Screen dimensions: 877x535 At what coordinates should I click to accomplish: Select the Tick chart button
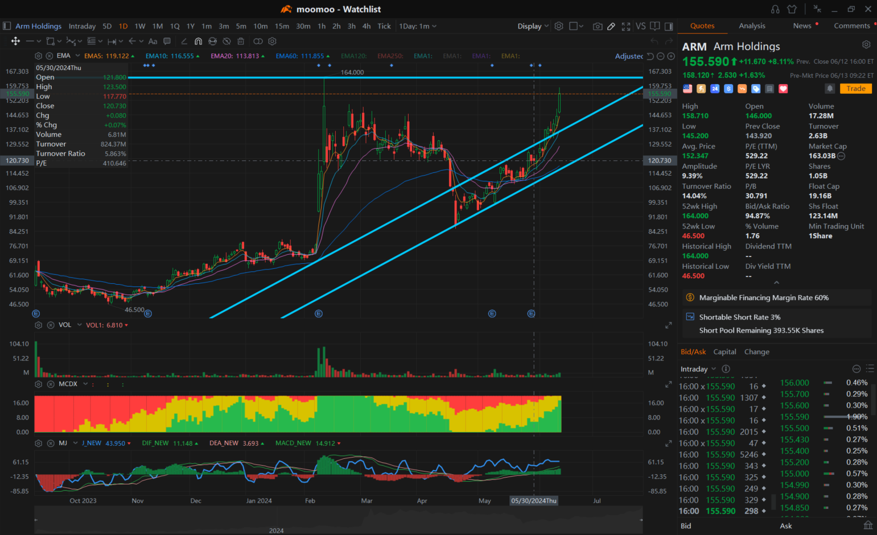384,26
